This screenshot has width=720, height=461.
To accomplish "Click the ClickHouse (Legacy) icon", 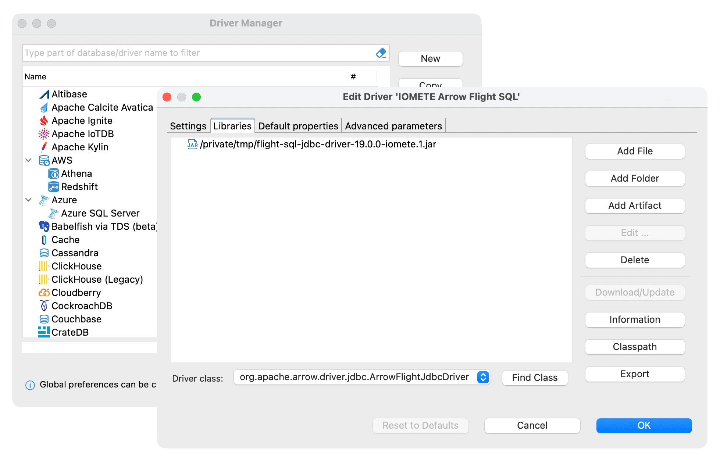I will tap(44, 280).
